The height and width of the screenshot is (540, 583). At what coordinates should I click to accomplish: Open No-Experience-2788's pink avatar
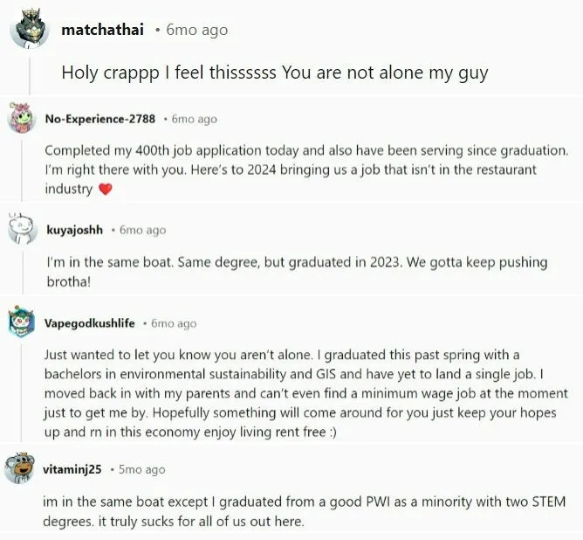click(22, 119)
